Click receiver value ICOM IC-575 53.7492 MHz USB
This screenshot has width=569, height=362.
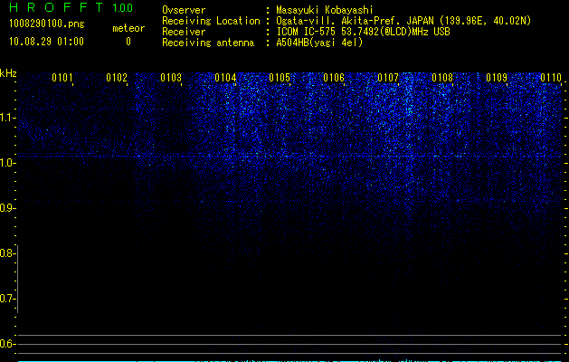click(x=363, y=32)
